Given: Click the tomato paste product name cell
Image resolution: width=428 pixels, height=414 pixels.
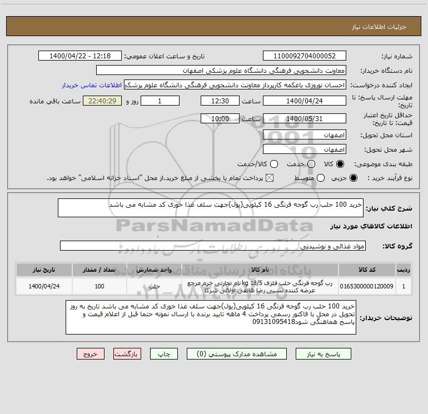Looking at the screenshot, I should (260, 287).
